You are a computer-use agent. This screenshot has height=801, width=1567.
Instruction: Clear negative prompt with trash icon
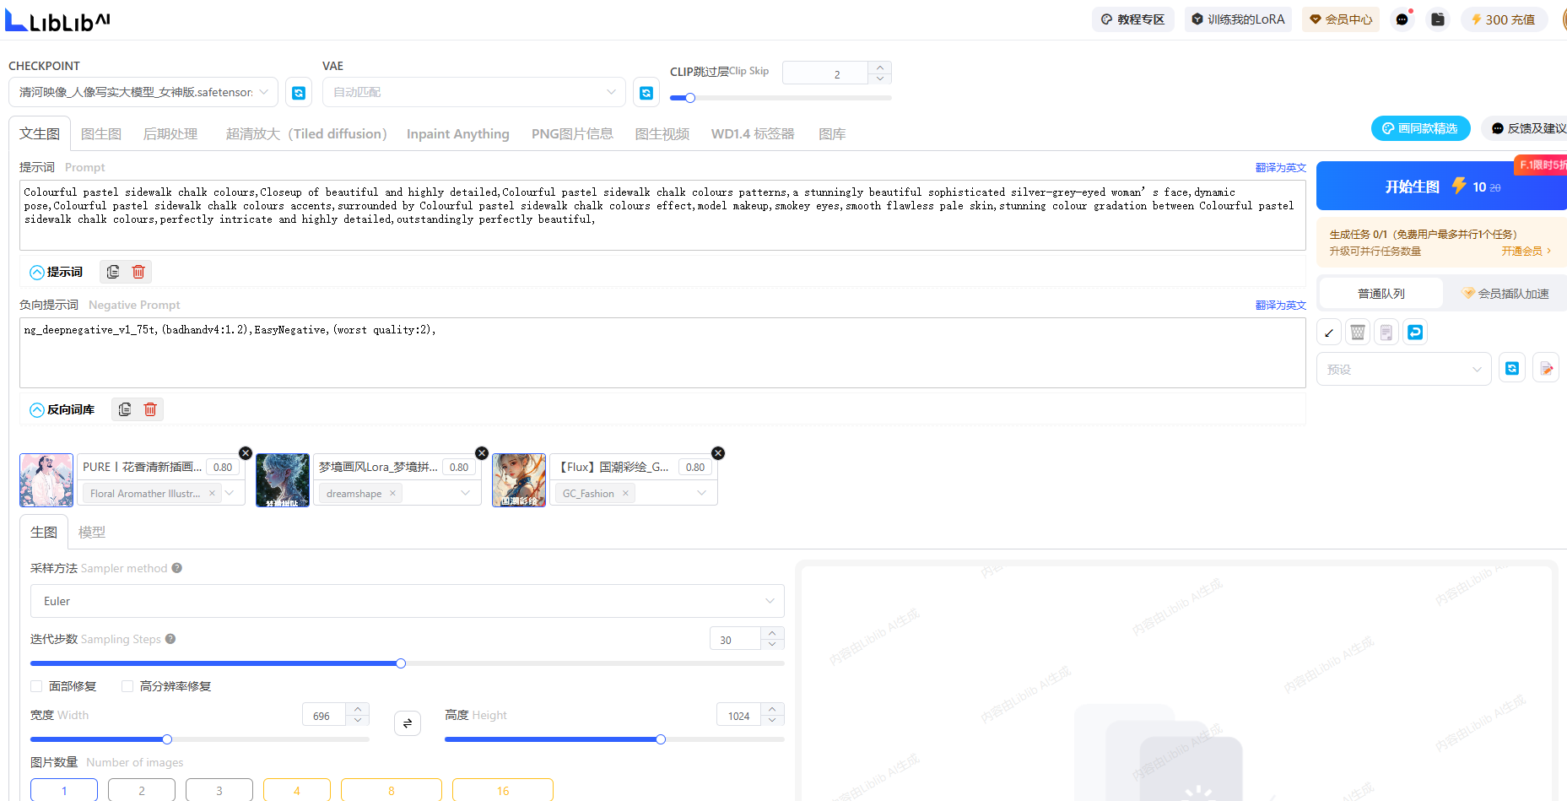(150, 409)
